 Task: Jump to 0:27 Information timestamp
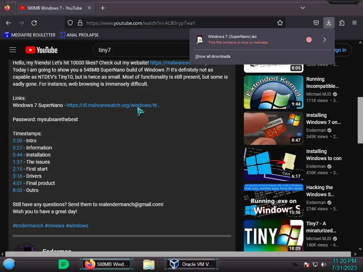17,148
